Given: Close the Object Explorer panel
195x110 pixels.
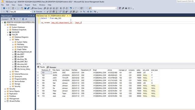Looking at the screenshot, I should coord(33,16).
